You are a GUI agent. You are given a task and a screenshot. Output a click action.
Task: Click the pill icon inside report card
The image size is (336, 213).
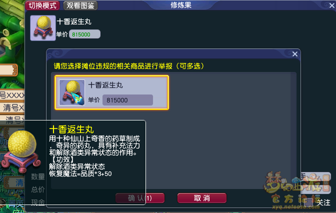coord(72,92)
